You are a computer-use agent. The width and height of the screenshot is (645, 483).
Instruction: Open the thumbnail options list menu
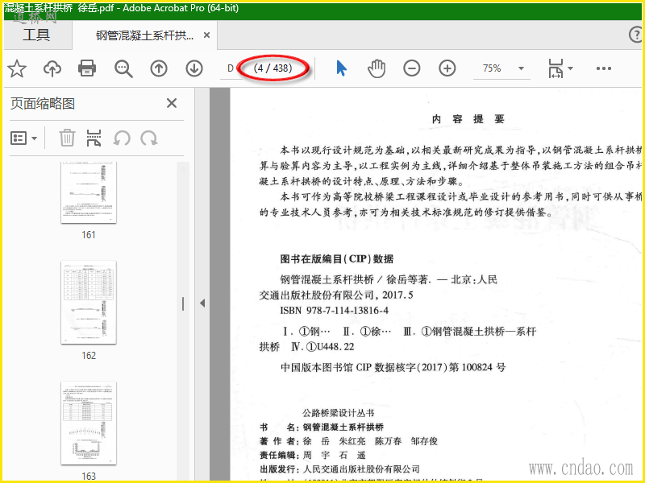(x=23, y=138)
